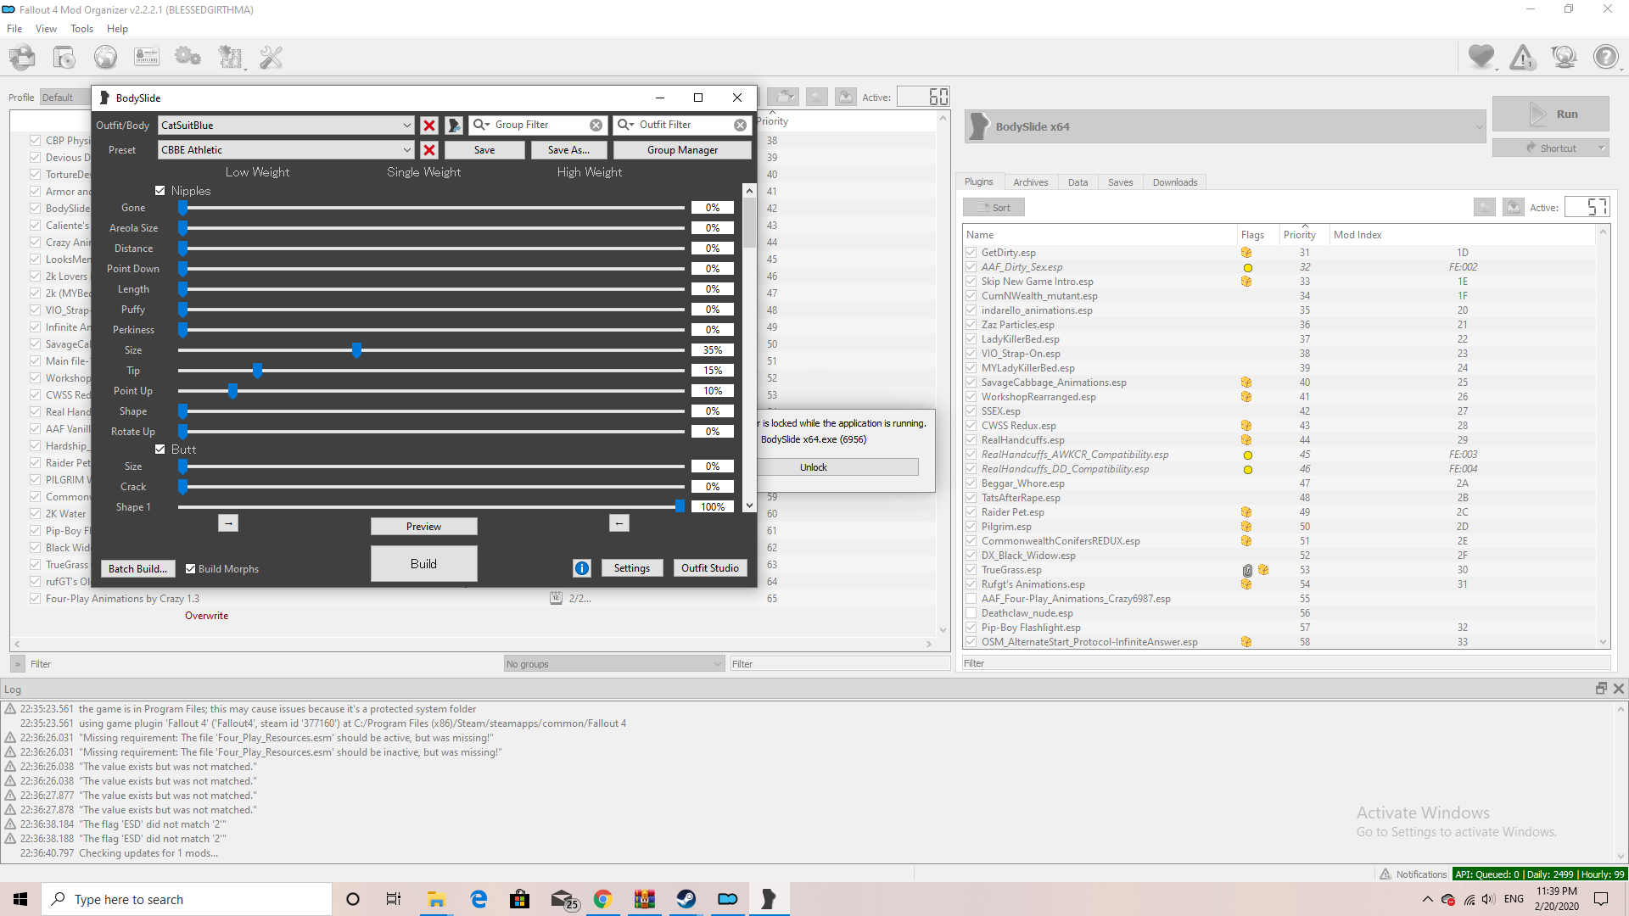This screenshot has width=1629, height=916.
Task: Click the Tip slider handle
Action: 257,371
